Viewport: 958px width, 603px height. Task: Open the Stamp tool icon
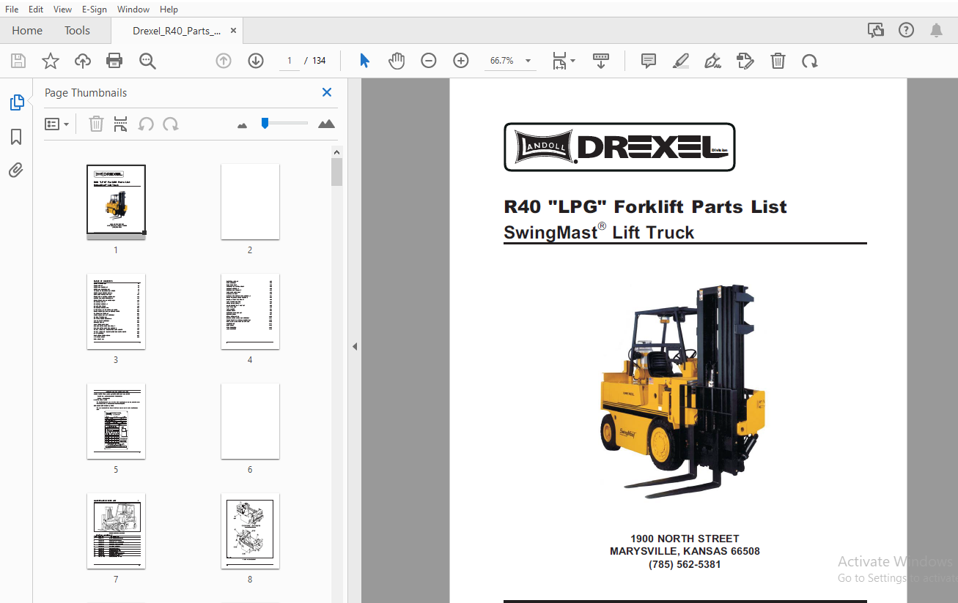point(745,61)
